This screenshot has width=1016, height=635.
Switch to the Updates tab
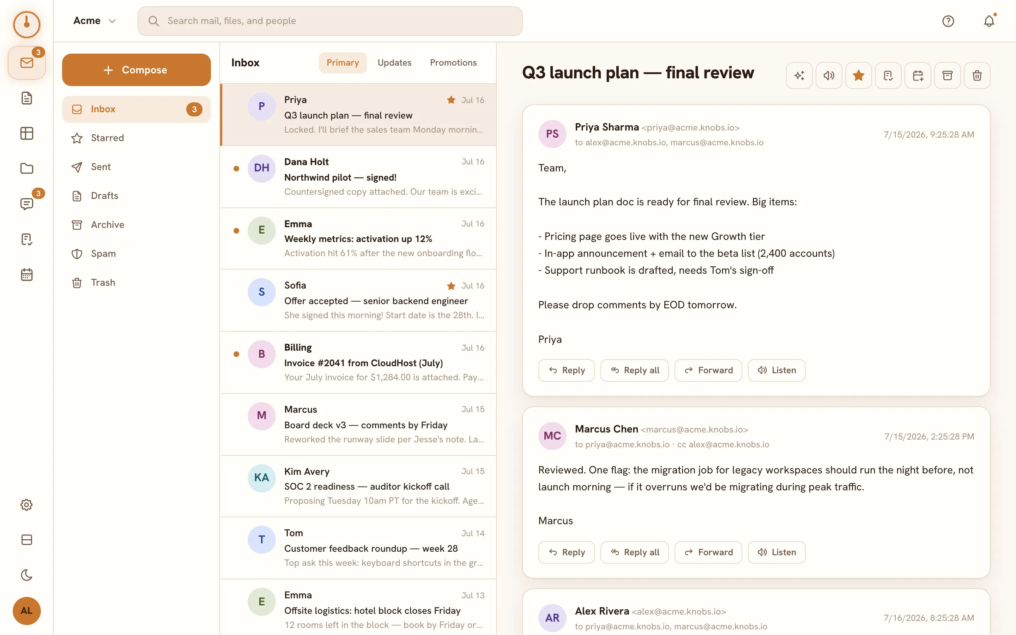coord(394,62)
